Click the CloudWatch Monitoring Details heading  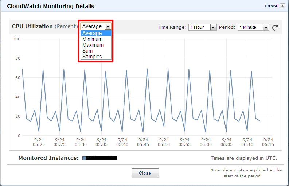coord(51,6)
